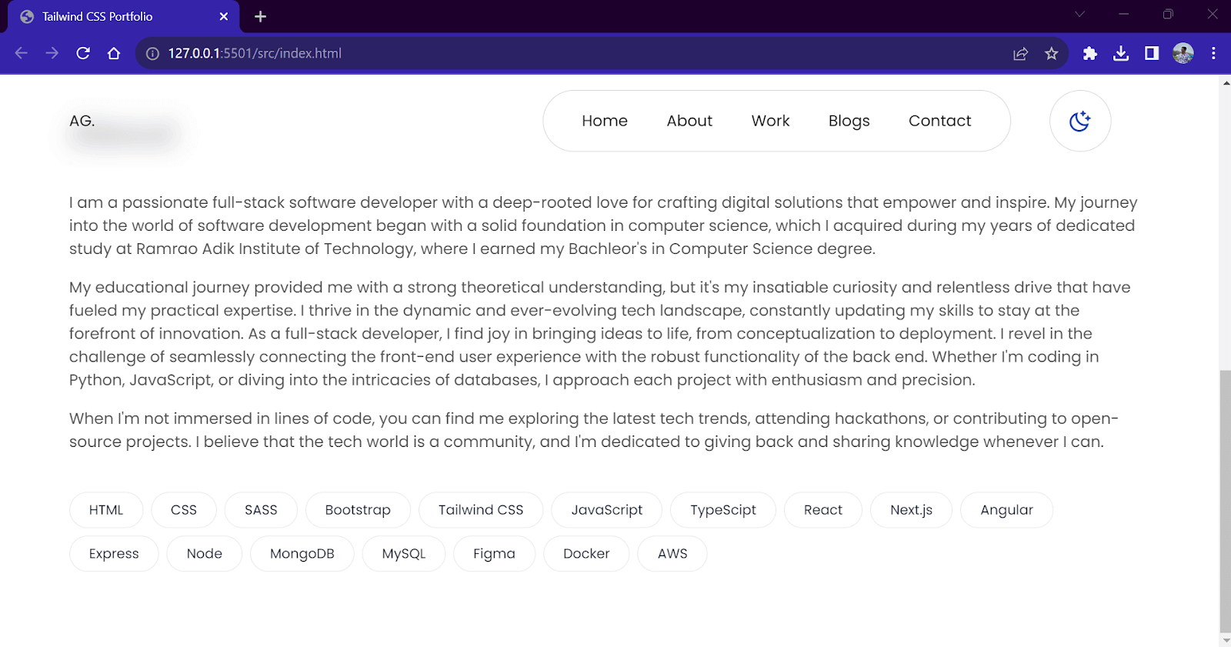
Task: Click the scrollbar up arrow
Action: tap(1225, 82)
